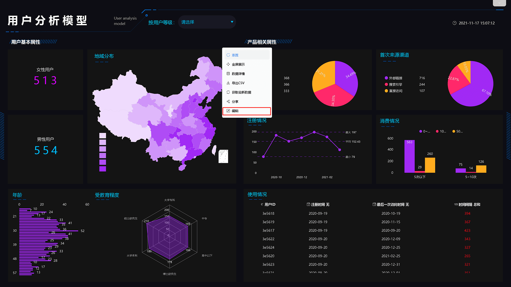Click the 3e5618 user ID cell
The height and width of the screenshot is (287, 511).
(x=268, y=213)
